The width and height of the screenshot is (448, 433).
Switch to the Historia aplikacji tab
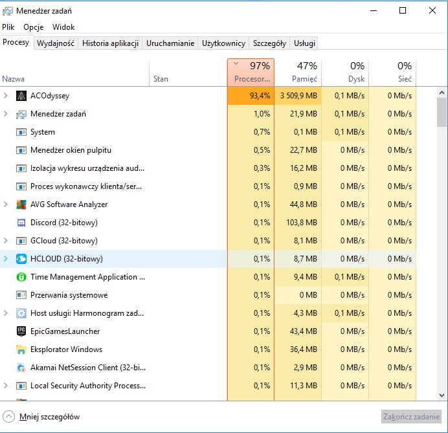(x=110, y=43)
